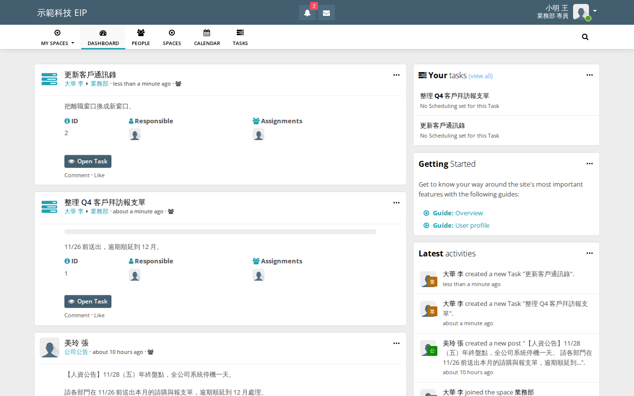Click Comment under 整理 Q4 post

(77, 315)
